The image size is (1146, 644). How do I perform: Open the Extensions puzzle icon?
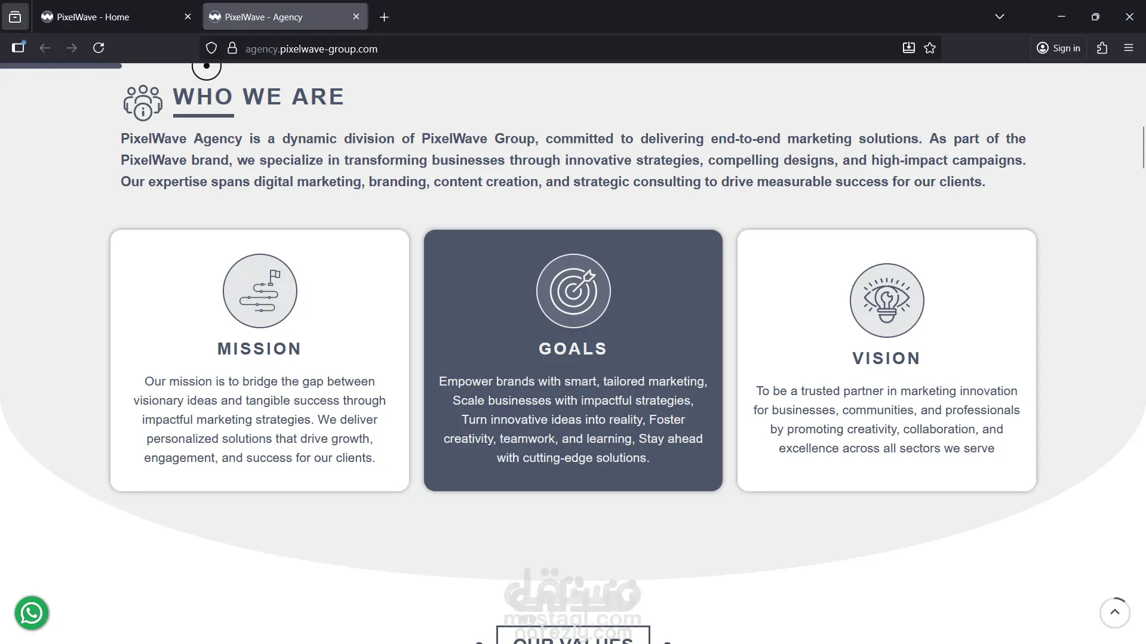pyautogui.click(x=1102, y=48)
